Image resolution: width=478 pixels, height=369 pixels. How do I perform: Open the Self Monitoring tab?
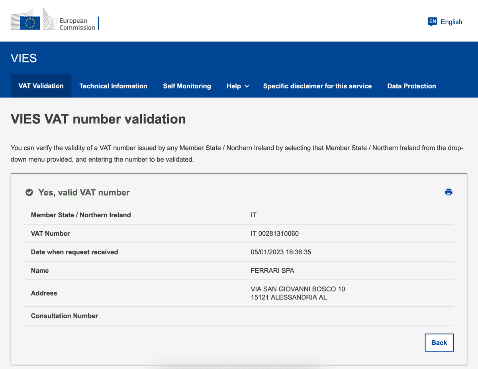coord(187,86)
